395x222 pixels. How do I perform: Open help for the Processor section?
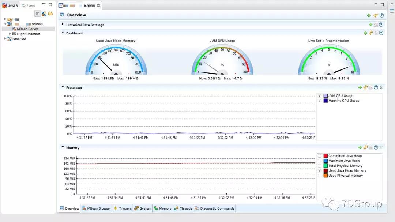(x=376, y=87)
